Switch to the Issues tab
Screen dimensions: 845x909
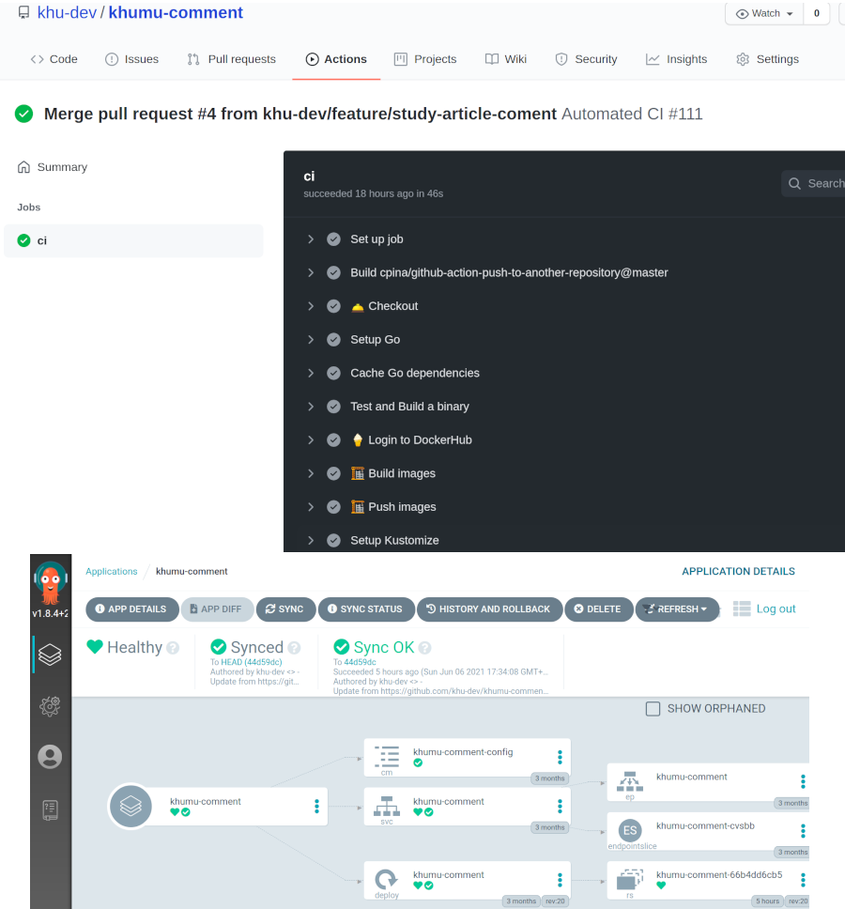tap(131, 59)
